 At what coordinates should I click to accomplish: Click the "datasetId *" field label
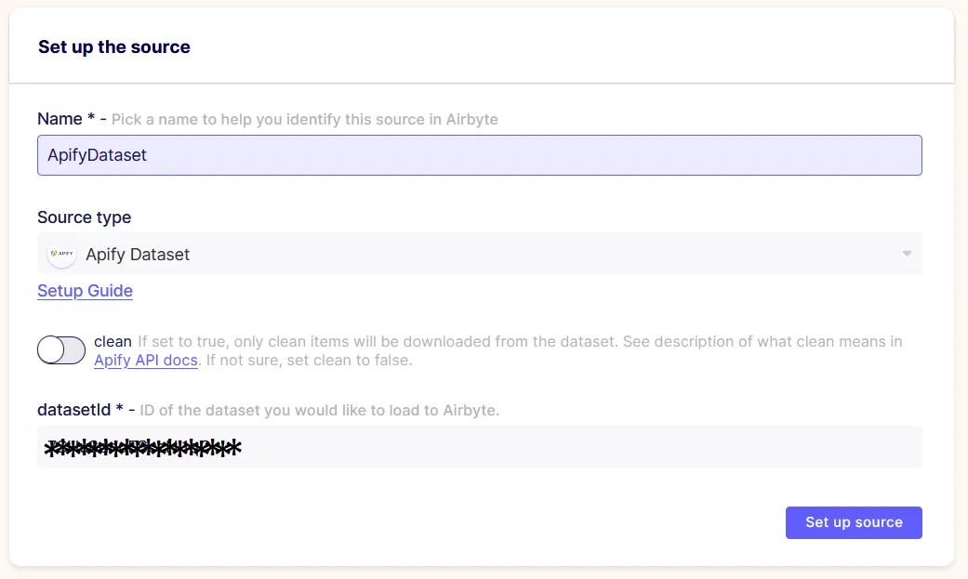pyautogui.click(x=80, y=410)
